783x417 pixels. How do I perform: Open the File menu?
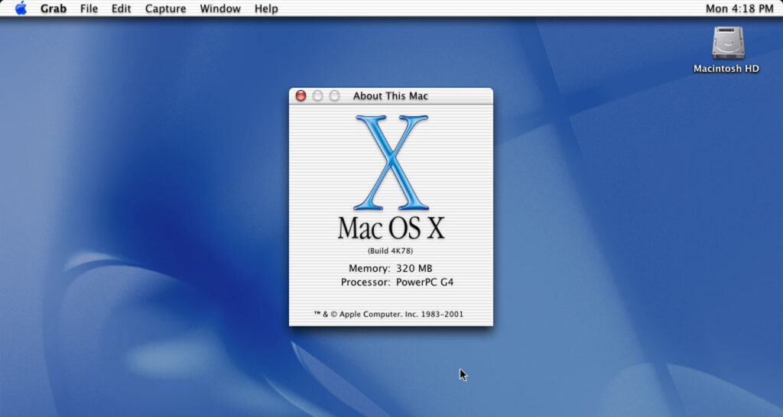tap(89, 8)
